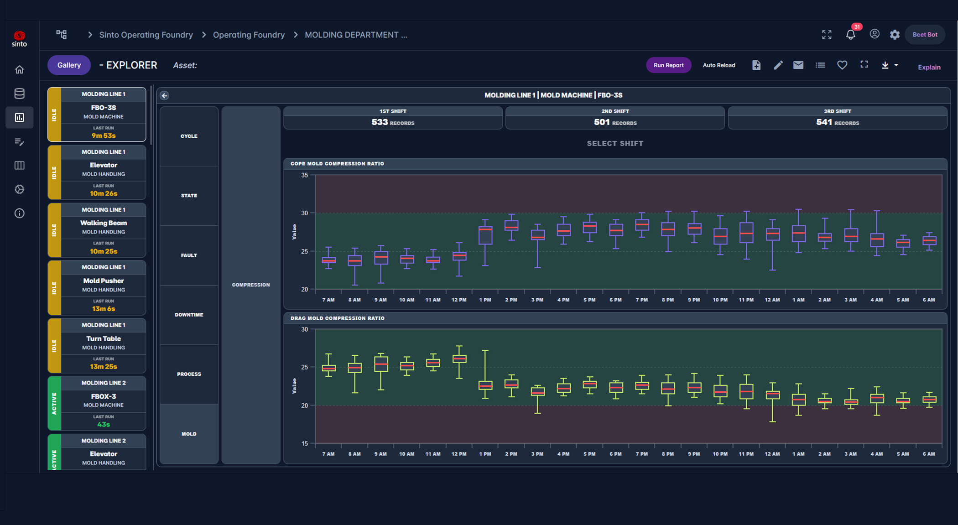Screen dimensions: 958x525
Task: Open the settings gear in header
Action: pyautogui.click(x=895, y=35)
